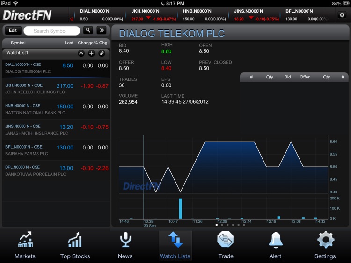Image resolution: width=351 pixels, height=263 pixels.
Task: Click the -2.26 percent change of DPL
Action: [x=102, y=168]
